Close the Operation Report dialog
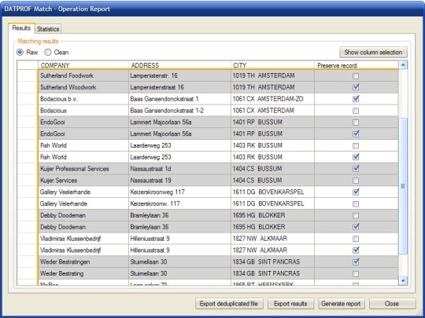Image resolution: width=425 pixels, height=318 pixels. click(392, 304)
